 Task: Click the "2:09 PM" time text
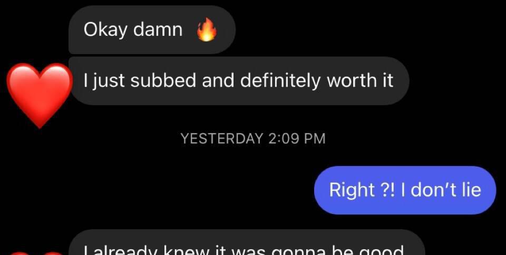297,139
